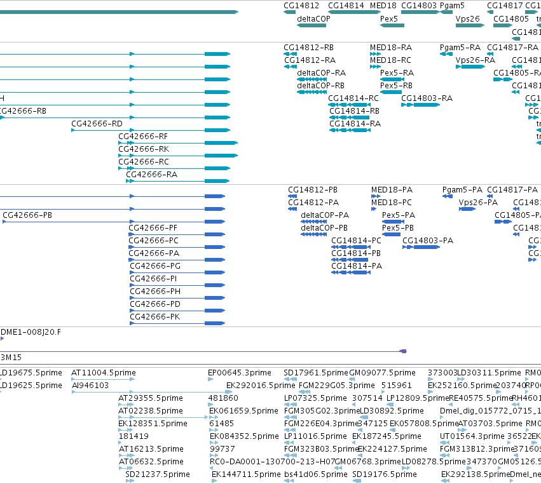This screenshot has height=484, width=541.
Task: Select EST SD21237.5prime
Action: tap(157, 474)
